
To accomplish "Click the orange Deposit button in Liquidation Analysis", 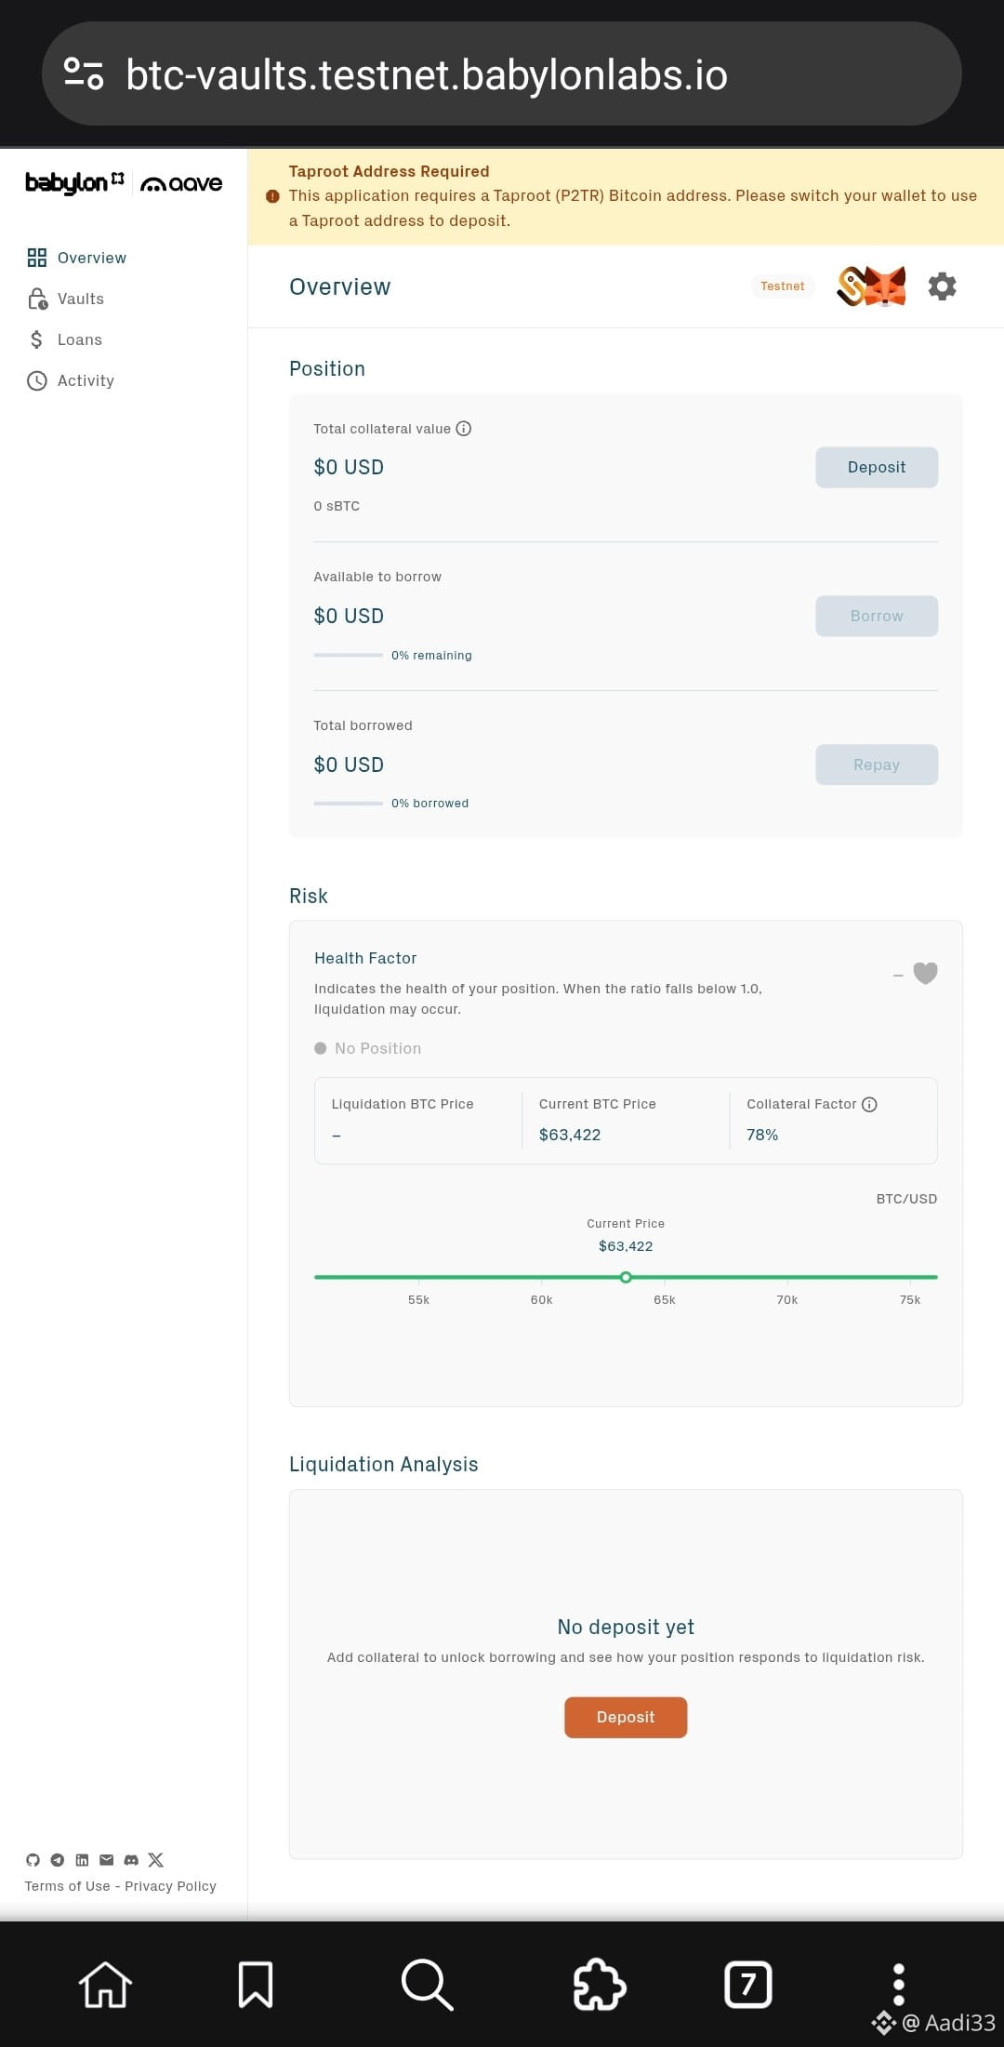I will point(626,1718).
